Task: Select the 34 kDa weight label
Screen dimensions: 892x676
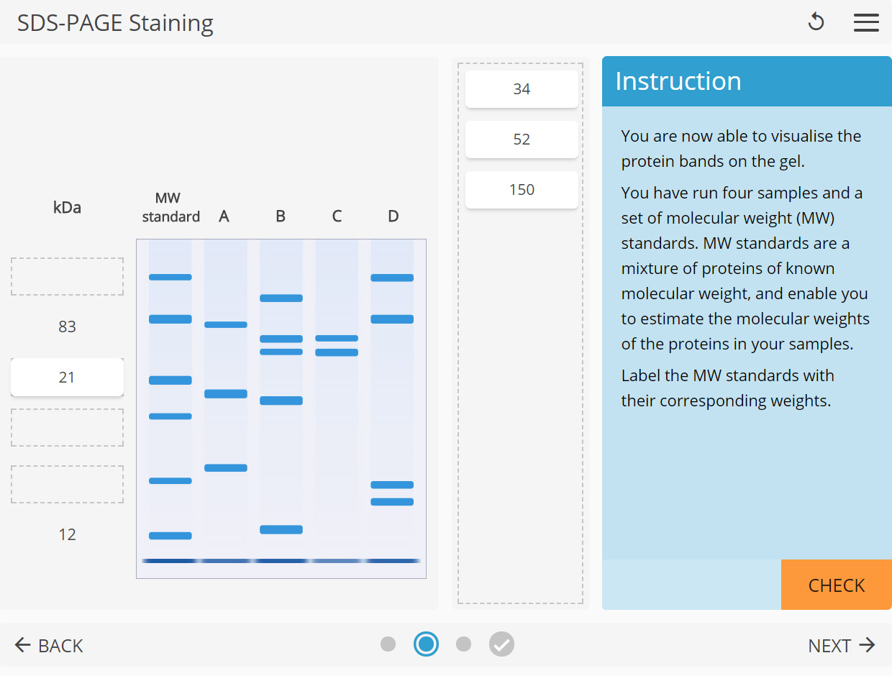Action: click(522, 88)
